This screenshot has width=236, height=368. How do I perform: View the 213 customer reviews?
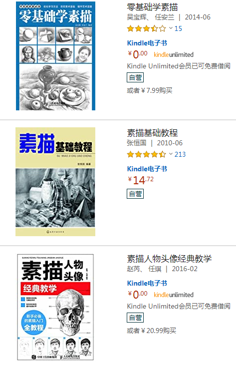pos(180,154)
